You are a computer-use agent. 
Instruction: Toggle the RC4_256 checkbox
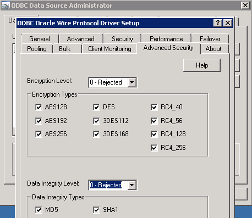click(154, 148)
